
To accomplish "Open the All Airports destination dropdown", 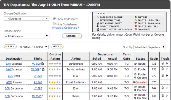I will [26, 19].
